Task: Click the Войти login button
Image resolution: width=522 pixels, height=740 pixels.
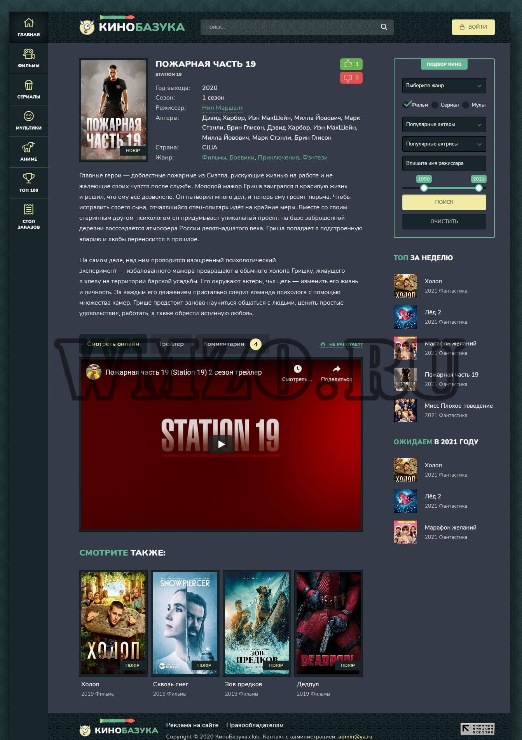Action: [473, 27]
